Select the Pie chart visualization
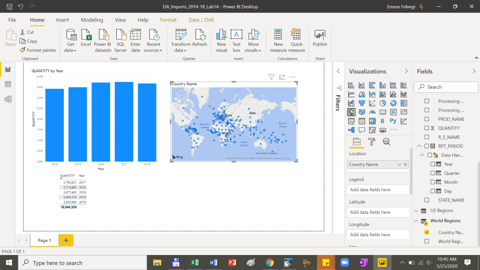The height and width of the screenshot is (270, 480). pos(382,103)
